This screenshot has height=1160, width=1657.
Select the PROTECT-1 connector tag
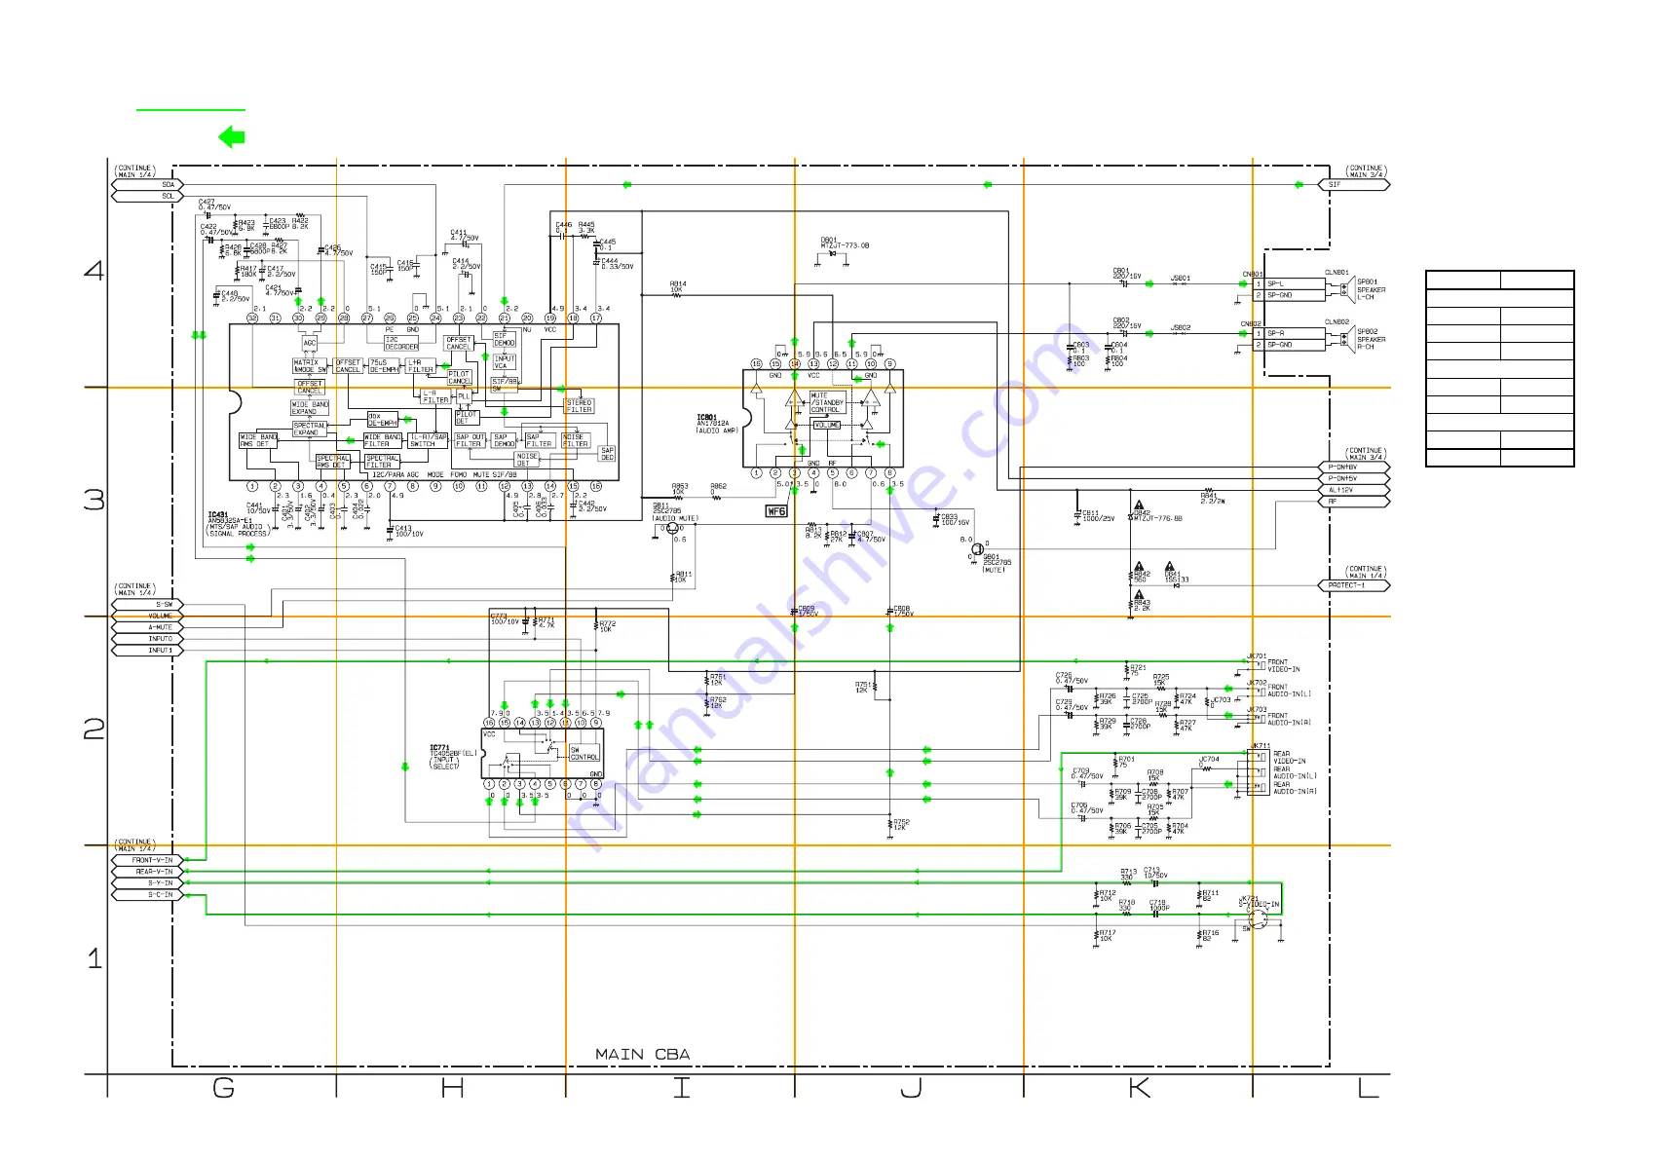1354,585
